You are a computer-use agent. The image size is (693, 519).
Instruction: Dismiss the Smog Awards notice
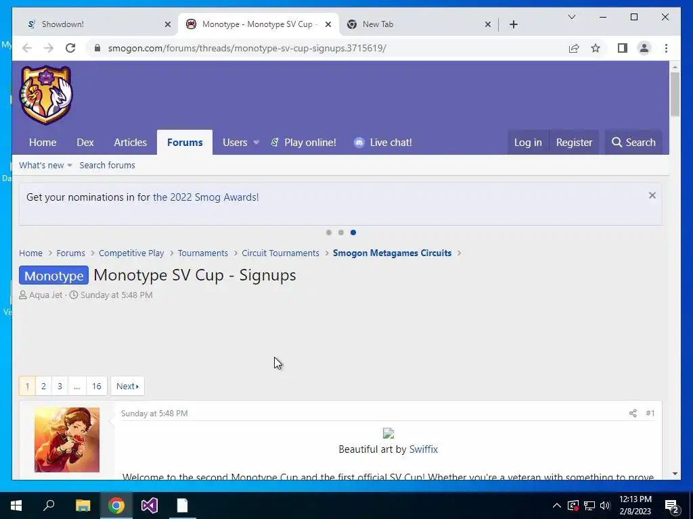click(652, 195)
